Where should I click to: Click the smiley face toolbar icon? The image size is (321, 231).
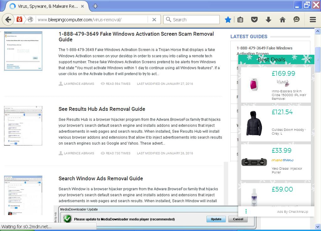[297, 19]
